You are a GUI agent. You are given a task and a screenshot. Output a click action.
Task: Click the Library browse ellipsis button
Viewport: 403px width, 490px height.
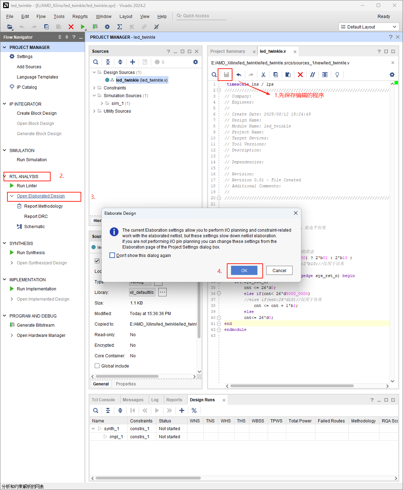point(162,292)
